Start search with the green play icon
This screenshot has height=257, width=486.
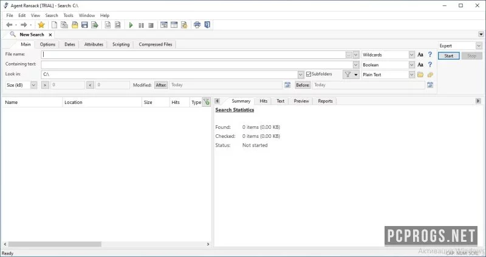(x=131, y=25)
